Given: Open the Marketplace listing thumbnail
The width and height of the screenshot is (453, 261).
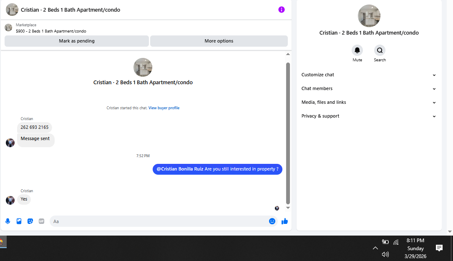Looking at the screenshot, I should pyautogui.click(x=8, y=28).
